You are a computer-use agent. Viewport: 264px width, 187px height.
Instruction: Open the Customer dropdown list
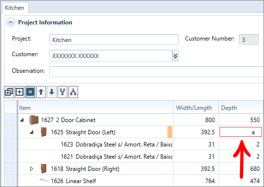point(175,56)
